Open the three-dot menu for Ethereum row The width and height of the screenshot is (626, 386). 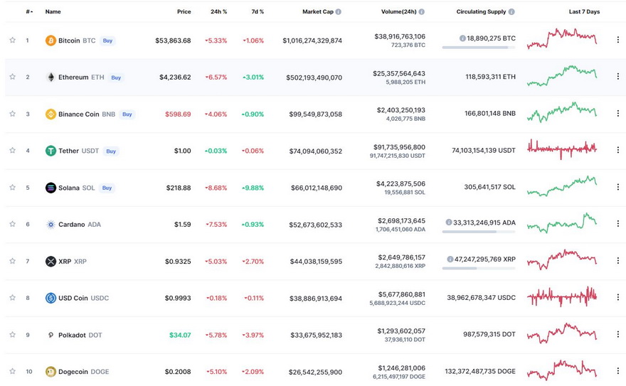coord(617,77)
